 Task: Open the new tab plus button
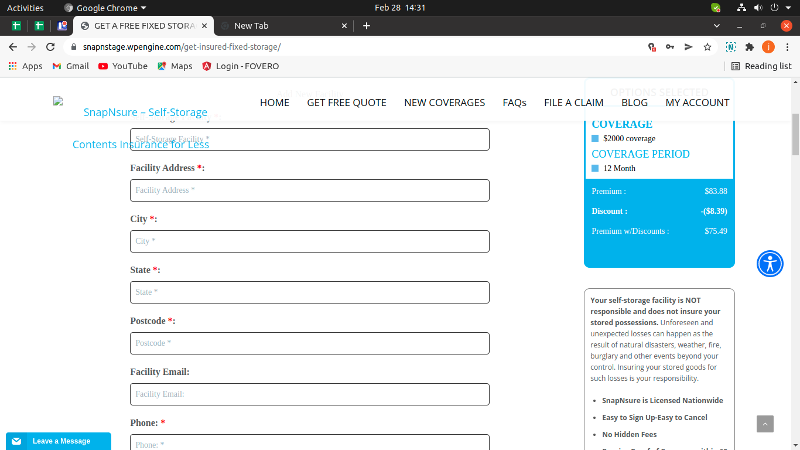(x=367, y=26)
